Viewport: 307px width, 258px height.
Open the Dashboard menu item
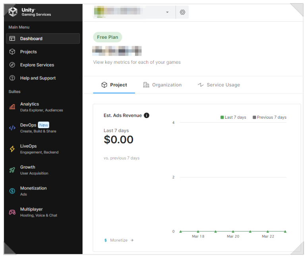pos(43,38)
